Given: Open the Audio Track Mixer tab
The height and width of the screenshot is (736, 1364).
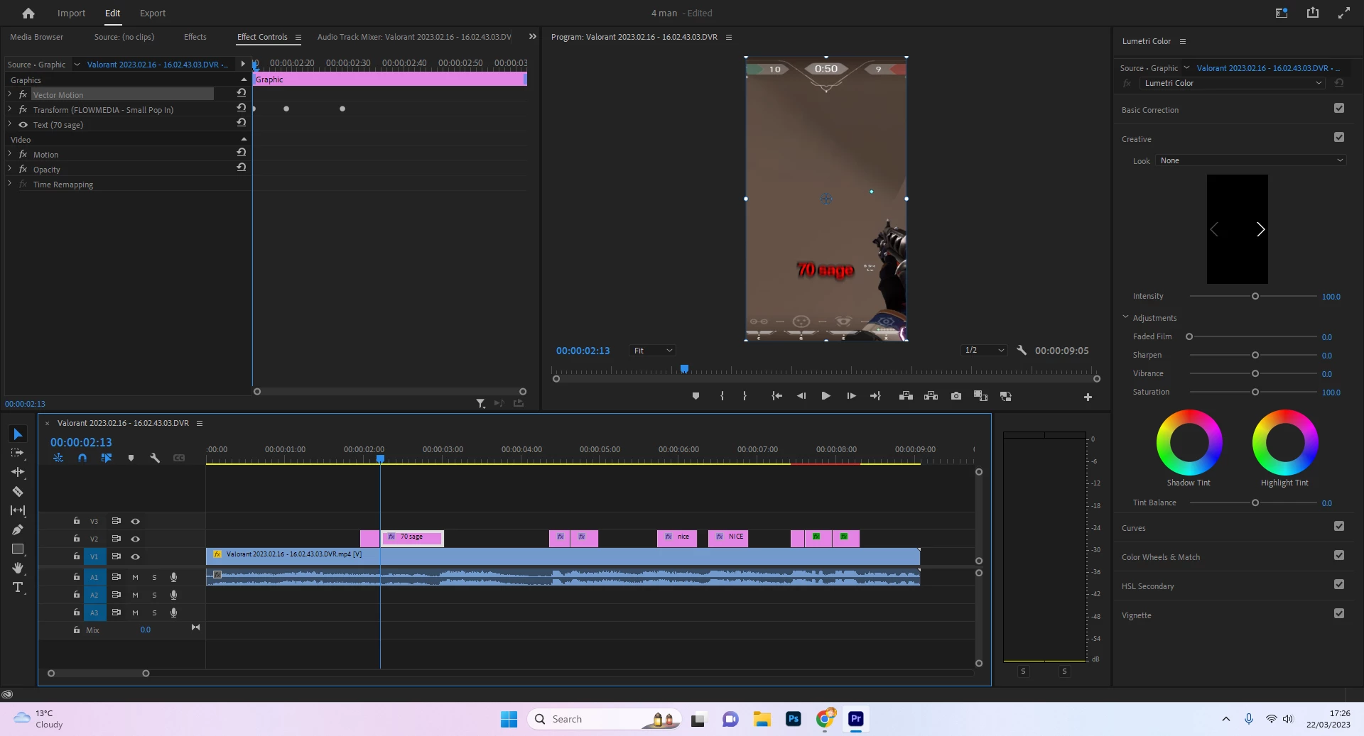Looking at the screenshot, I should coord(414,37).
